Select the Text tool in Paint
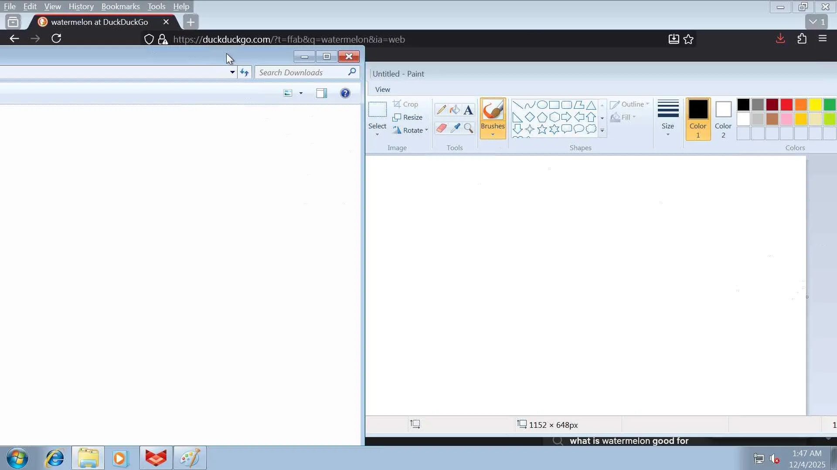837x470 pixels. tap(468, 110)
